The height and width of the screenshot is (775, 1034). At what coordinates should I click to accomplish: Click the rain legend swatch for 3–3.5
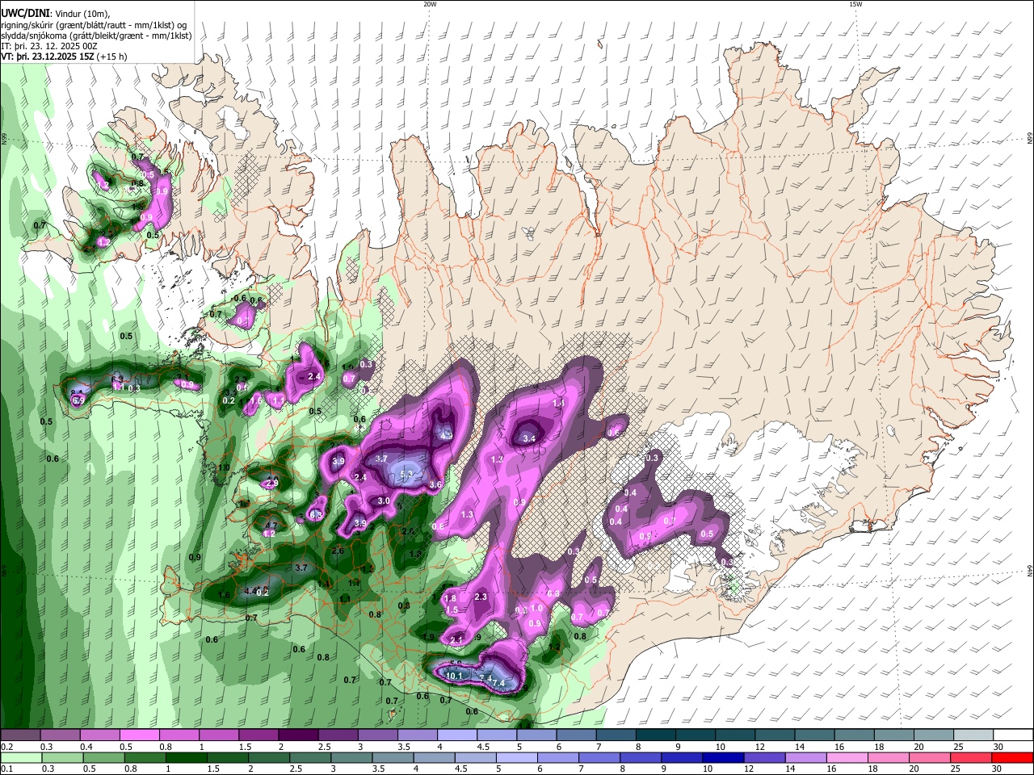[352, 757]
